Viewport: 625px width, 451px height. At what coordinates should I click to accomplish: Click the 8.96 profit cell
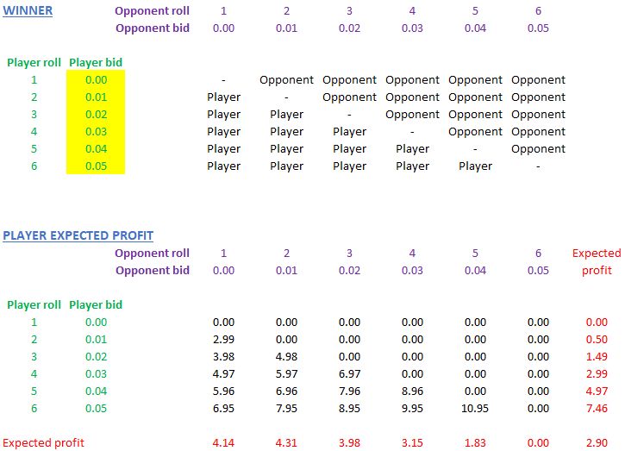(x=412, y=391)
